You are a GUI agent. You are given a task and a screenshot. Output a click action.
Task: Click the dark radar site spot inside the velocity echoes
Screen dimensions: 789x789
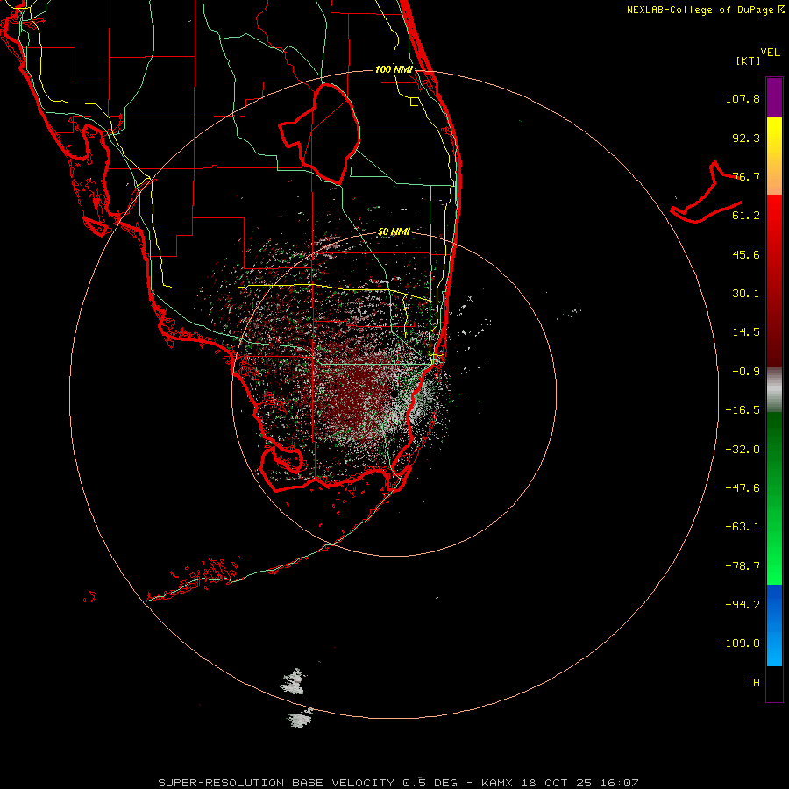(394, 394)
